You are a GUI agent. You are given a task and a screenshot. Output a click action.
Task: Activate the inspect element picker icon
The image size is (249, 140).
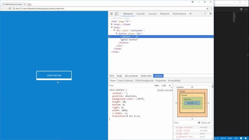point(111,14)
